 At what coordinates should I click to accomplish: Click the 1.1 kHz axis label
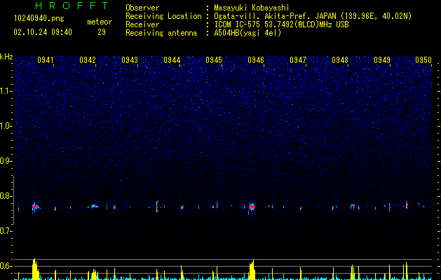coord(6,91)
